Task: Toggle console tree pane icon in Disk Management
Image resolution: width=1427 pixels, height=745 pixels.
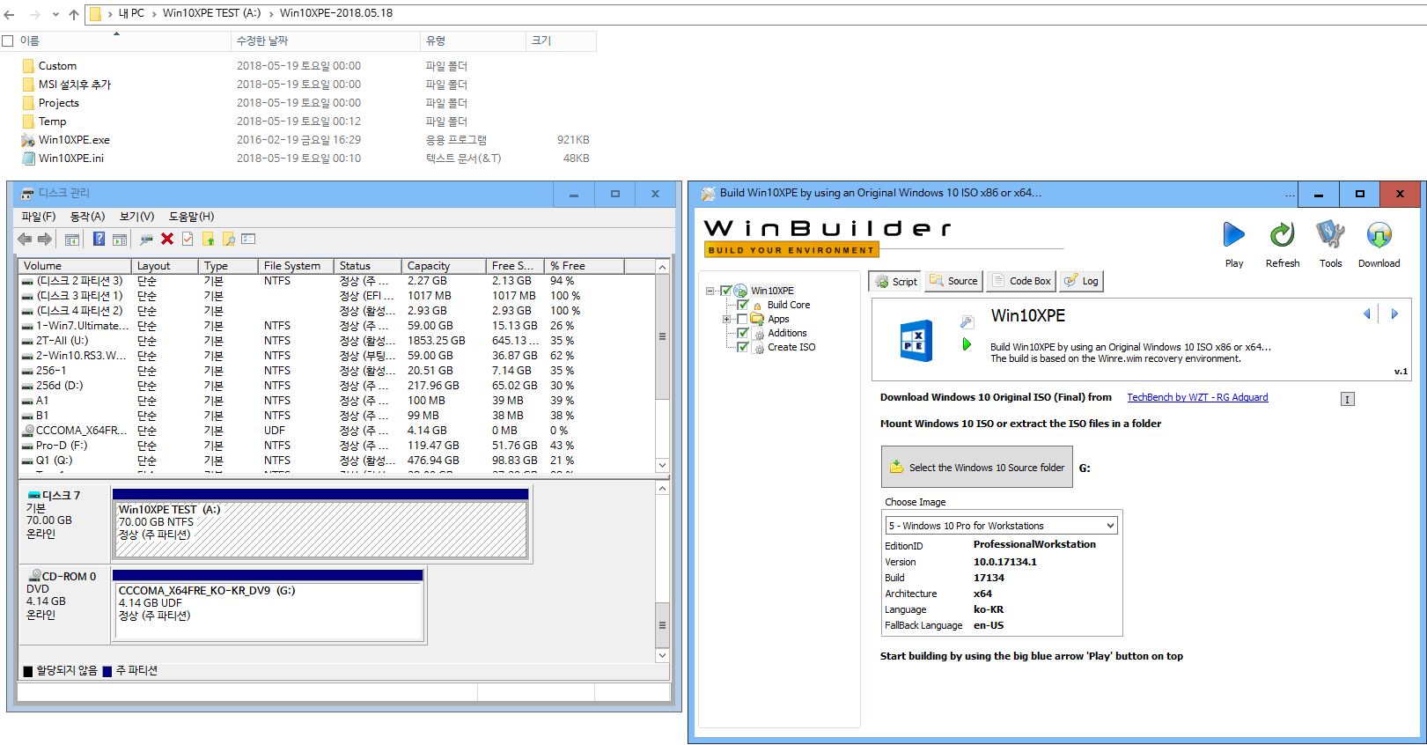Action: [72, 239]
